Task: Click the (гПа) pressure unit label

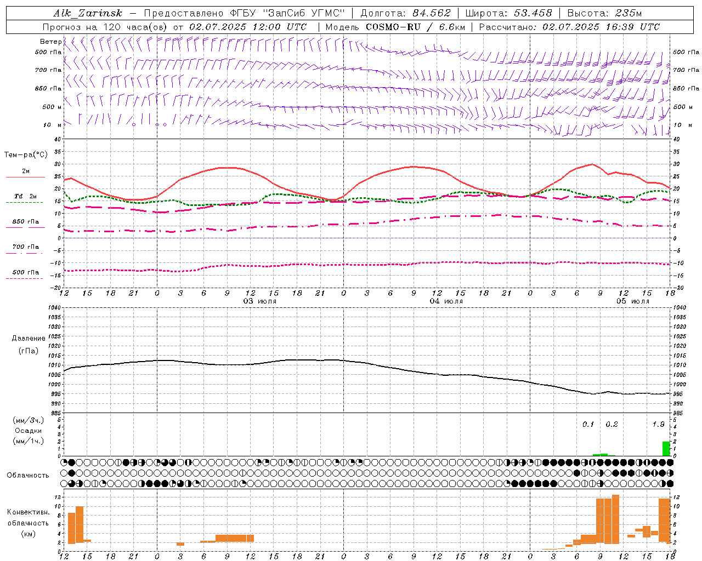Action: pos(29,351)
